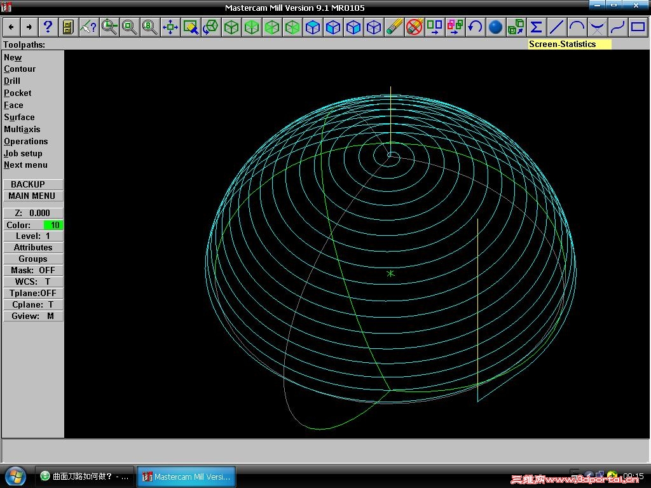This screenshot has width=651, height=488.
Task: Select the create line tool
Action: pyautogui.click(x=556, y=27)
